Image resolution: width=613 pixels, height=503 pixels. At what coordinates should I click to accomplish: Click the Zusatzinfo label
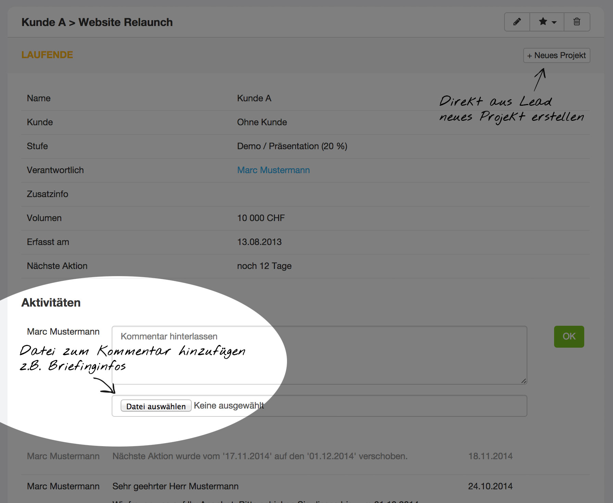click(x=48, y=194)
